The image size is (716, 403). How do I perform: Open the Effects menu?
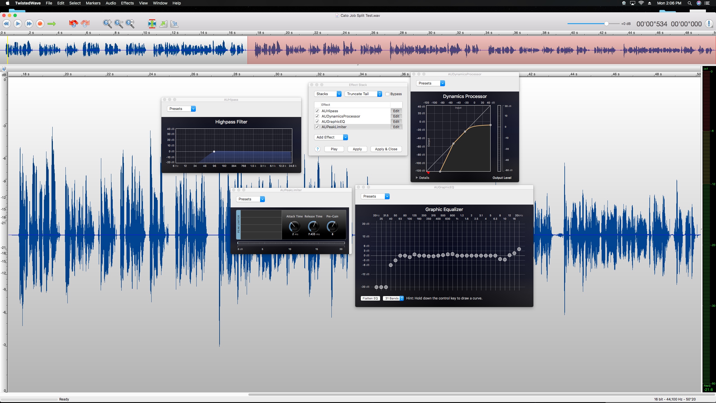click(x=127, y=3)
